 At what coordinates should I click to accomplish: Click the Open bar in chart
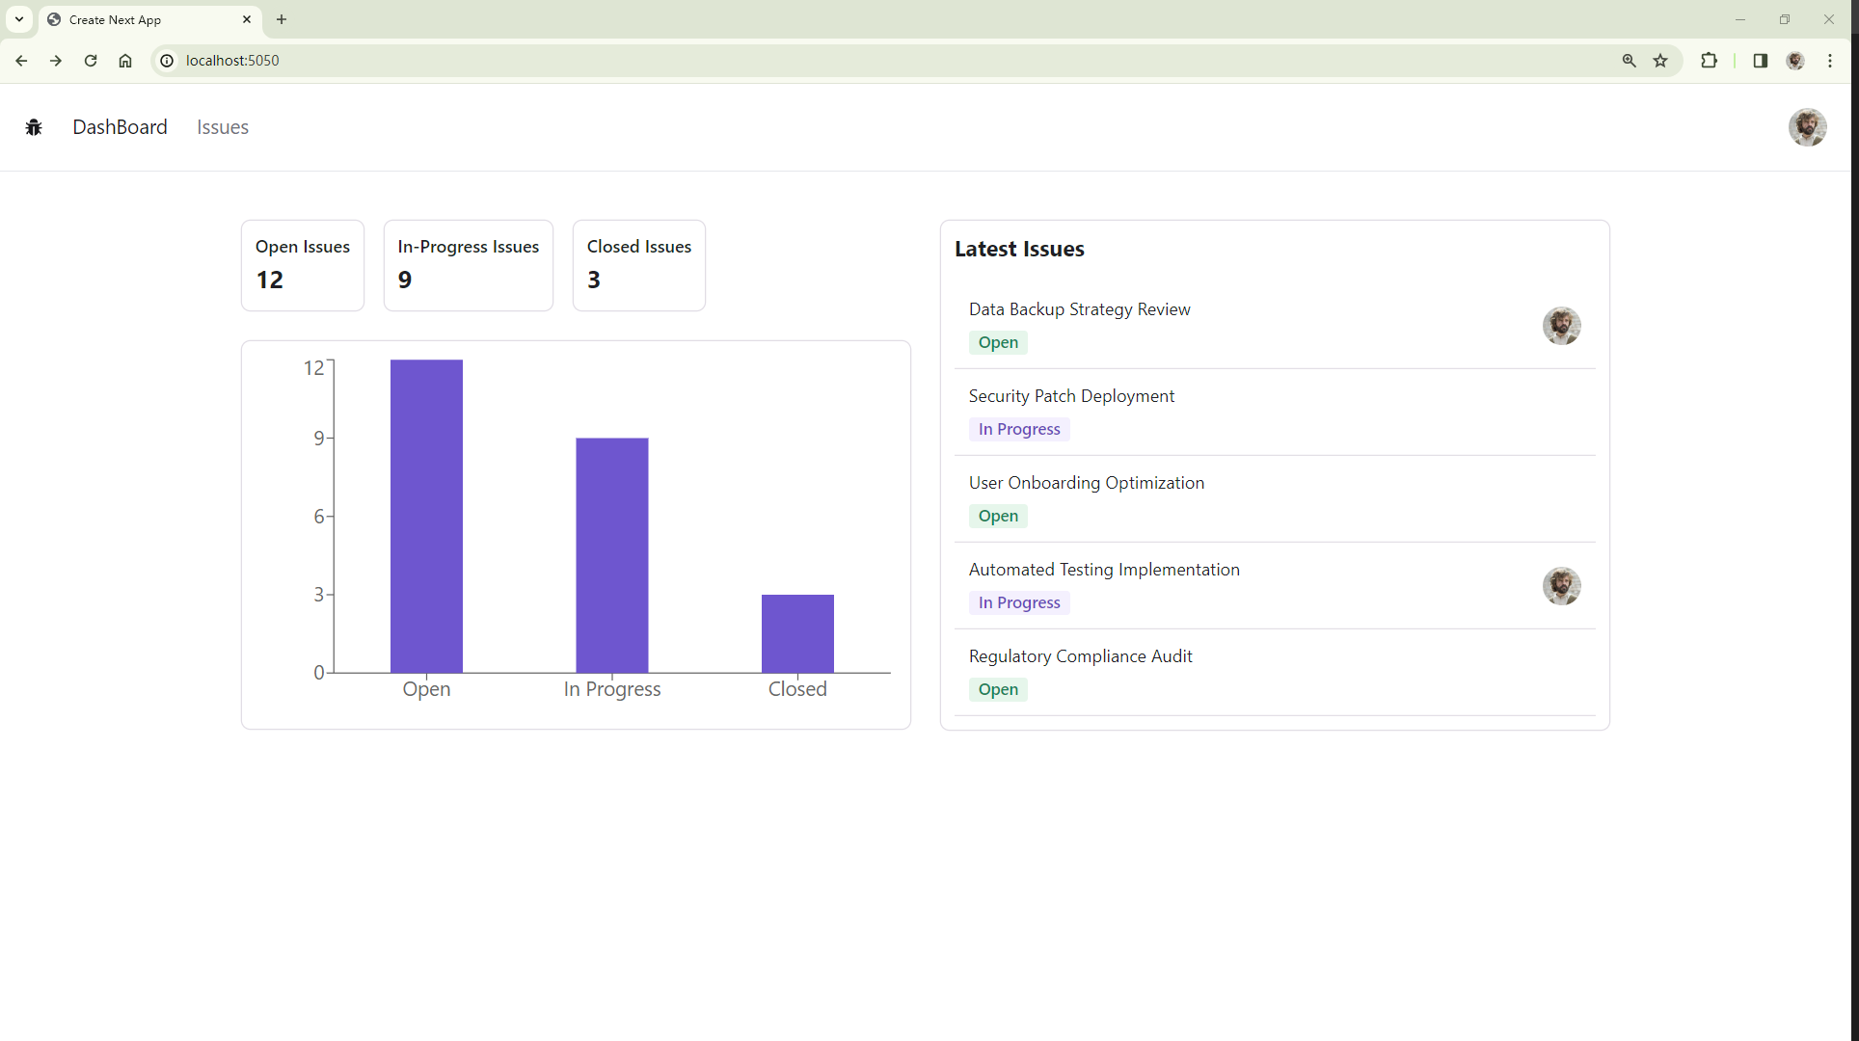tap(426, 516)
